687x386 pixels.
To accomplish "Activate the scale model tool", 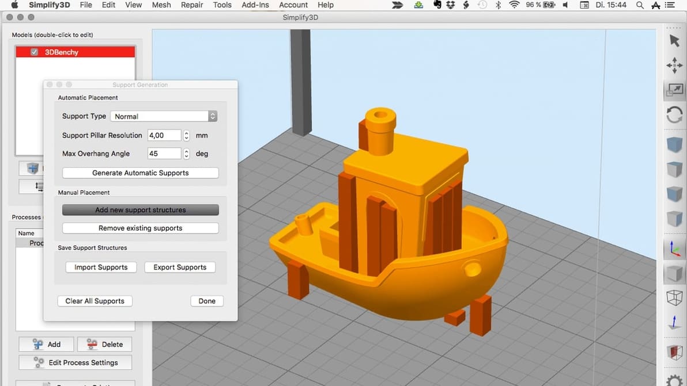I will tap(675, 90).
